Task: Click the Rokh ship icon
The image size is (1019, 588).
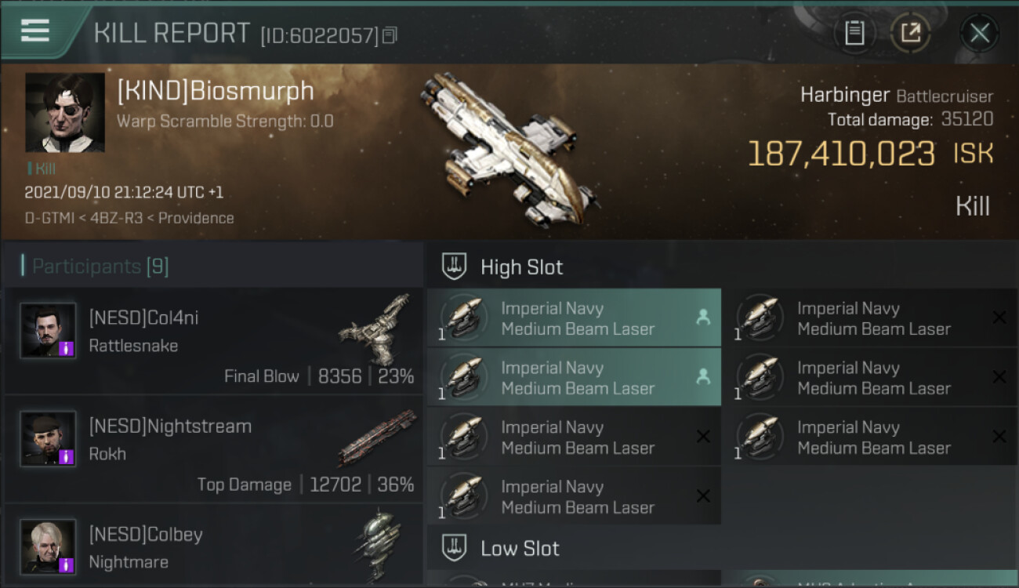Action: point(378,436)
